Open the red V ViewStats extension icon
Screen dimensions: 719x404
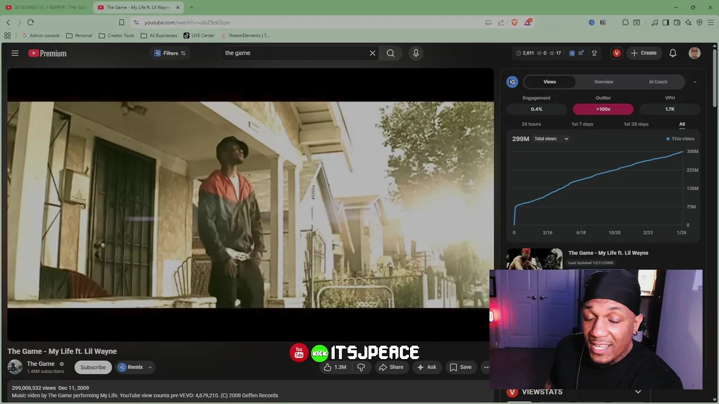(617, 53)
